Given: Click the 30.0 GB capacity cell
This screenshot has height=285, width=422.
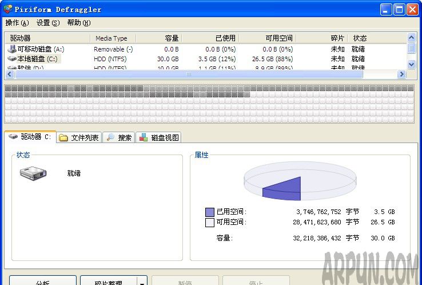Looking at the screenshot, I should (168, 59).
